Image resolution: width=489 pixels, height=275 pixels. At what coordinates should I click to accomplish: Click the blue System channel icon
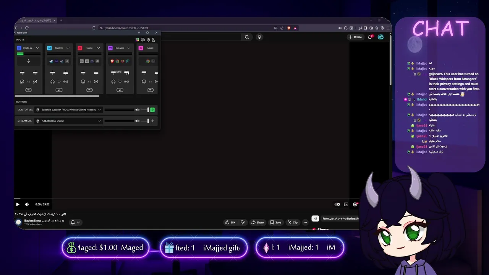click(49, 48)
